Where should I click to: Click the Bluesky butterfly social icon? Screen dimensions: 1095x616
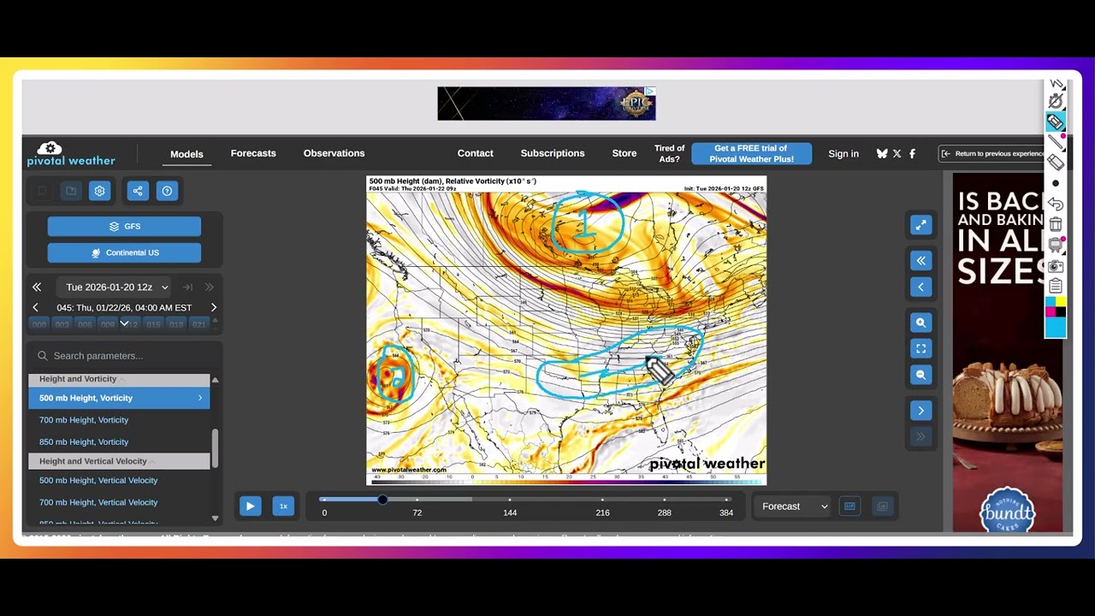click(882, 154)
